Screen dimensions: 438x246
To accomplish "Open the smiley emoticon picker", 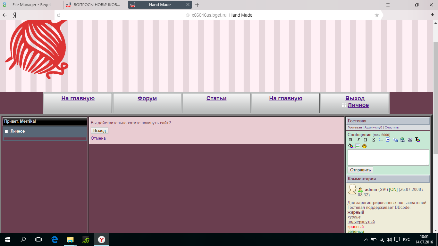I will tap(364, 146).
